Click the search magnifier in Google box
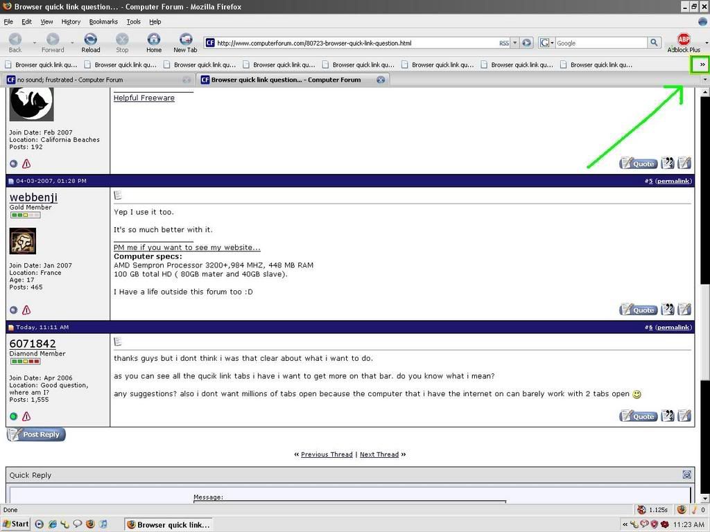This screenshot has height=532, width=710. [x=653, y=43]
